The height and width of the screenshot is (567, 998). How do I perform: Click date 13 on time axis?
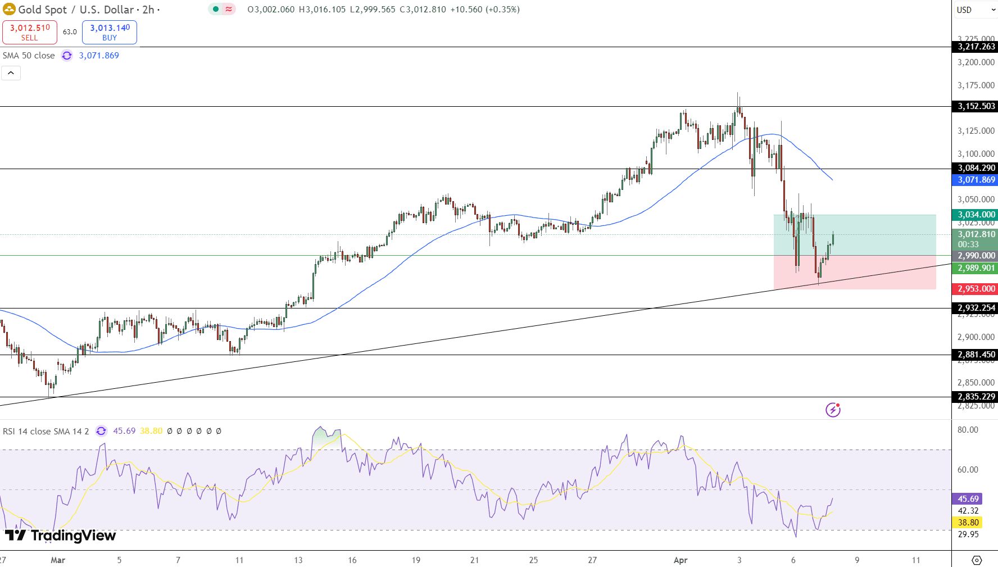[x=298, y=560]
